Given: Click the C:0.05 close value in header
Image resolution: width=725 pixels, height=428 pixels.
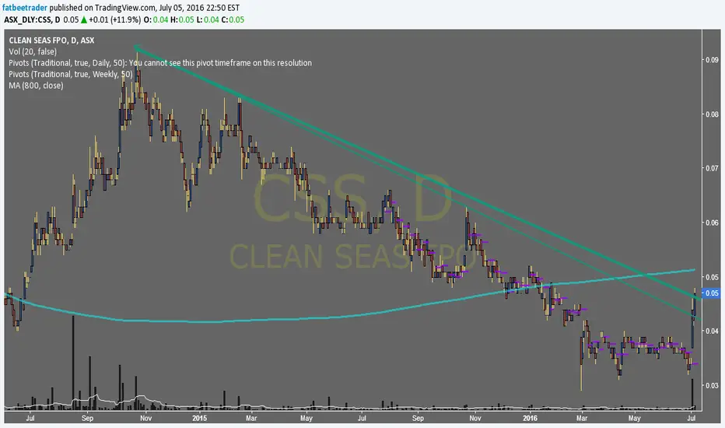Looking at the screenshot, I should click(233, 20).
